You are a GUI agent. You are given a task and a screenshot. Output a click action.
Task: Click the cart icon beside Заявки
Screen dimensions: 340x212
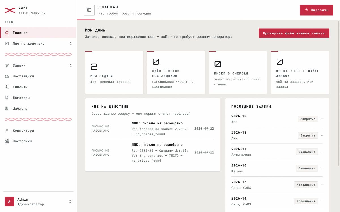pyautogui.click(x=7, y=66)
